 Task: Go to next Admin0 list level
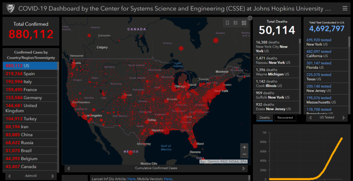point(53,176)
